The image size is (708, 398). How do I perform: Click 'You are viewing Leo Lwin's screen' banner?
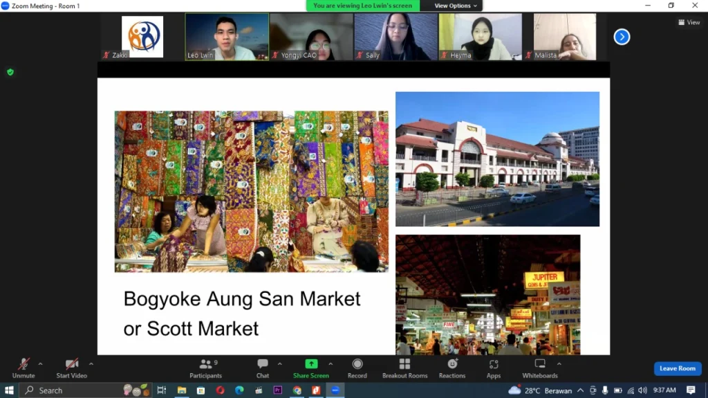(x=362, y=6)
